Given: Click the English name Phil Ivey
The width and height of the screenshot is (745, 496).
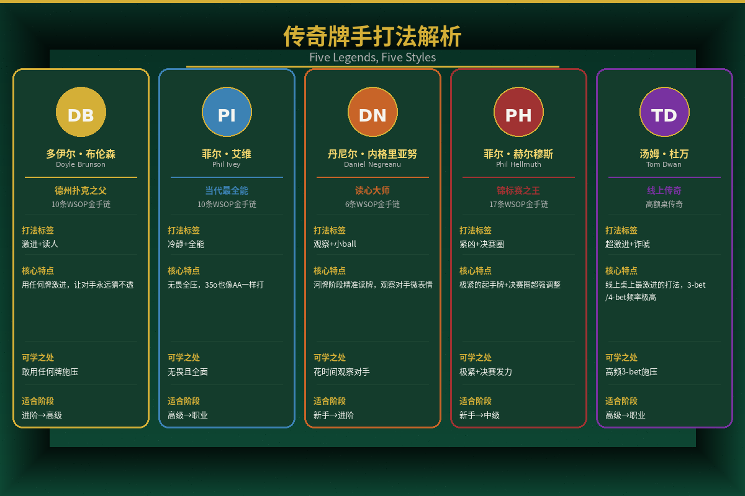Looking at the screenshot, I should (x=227, y=165).
